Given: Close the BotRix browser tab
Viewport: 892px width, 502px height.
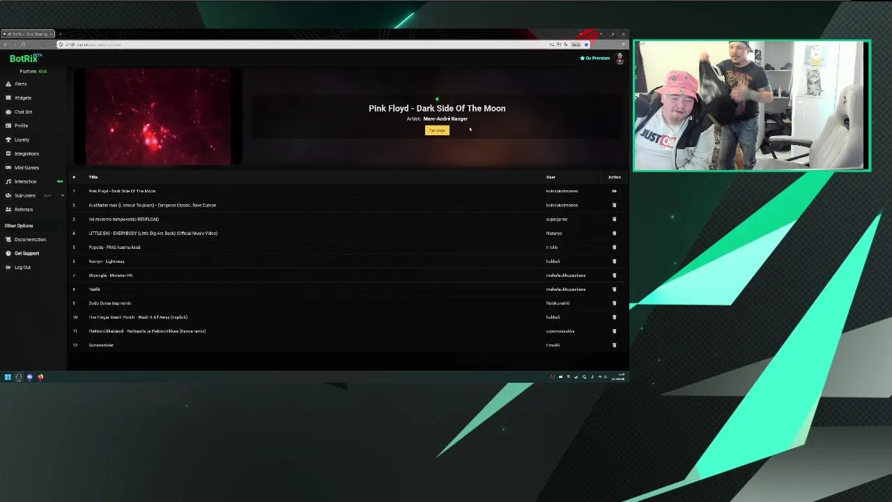Looking at the screenshot, I should click(x=51, y=34).
